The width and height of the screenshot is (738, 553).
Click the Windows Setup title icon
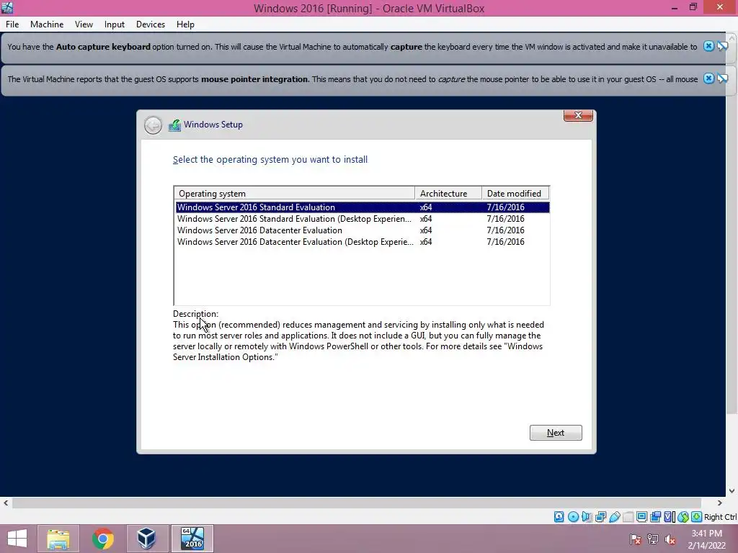pos(174,125)
